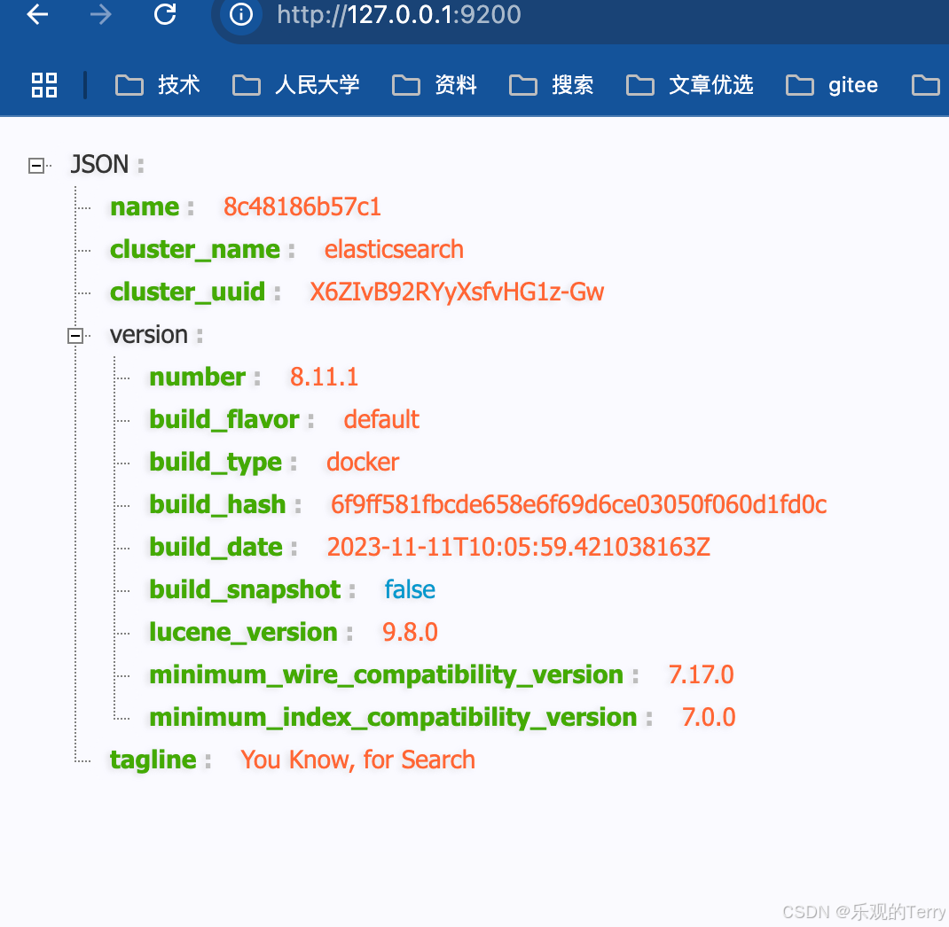Click the version value 8.11.1
Image resolution: width=949 pixels, height=927 pixels.
(324, 377)
